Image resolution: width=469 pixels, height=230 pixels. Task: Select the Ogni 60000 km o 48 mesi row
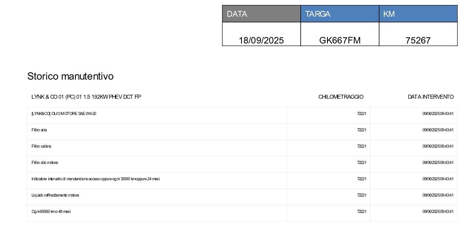pos(51,211)
